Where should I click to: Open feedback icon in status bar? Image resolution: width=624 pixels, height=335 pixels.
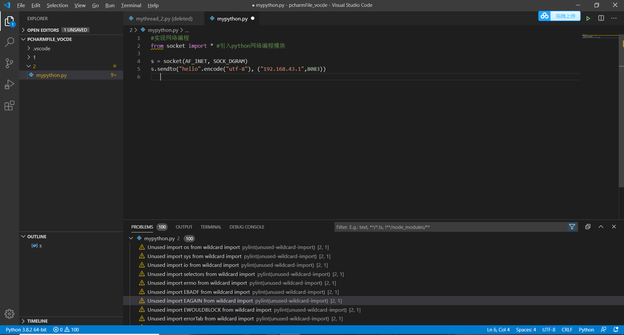coord(604,329)
